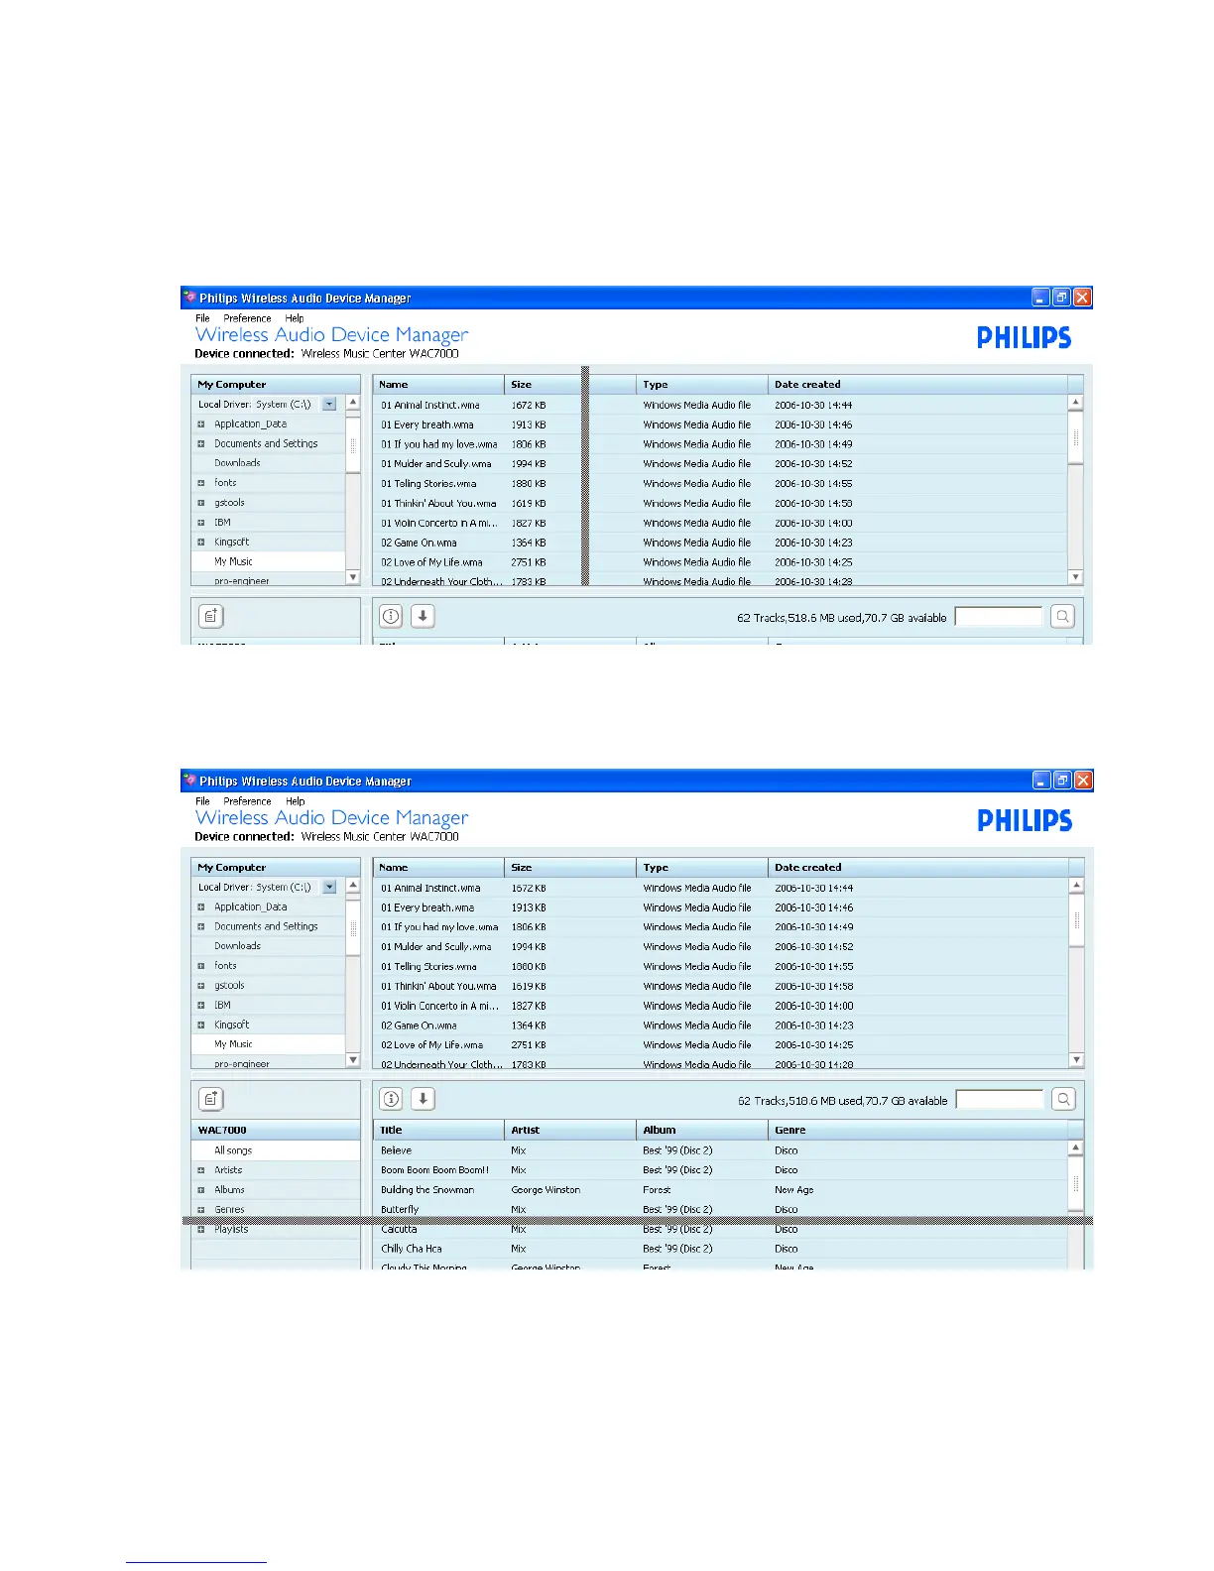
Task: Click the PHILIPS logo in the lower window
Action: click(1025, 820)
